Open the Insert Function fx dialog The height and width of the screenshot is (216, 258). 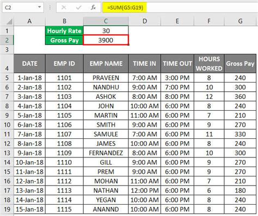click(x=93, y=8)
